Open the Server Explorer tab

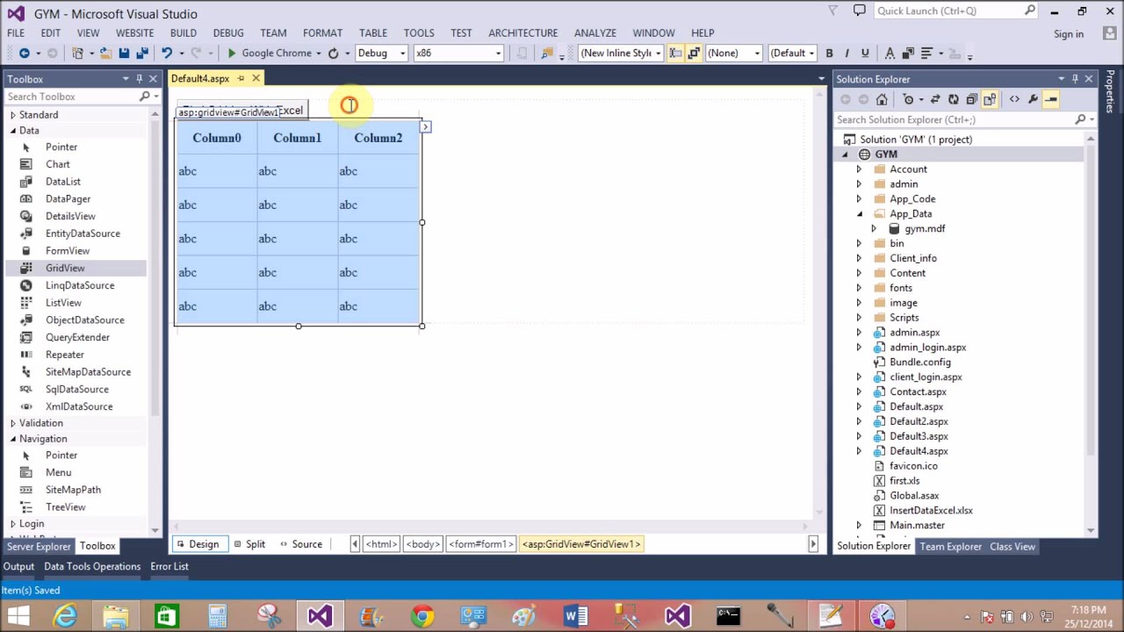coord(39,546)
